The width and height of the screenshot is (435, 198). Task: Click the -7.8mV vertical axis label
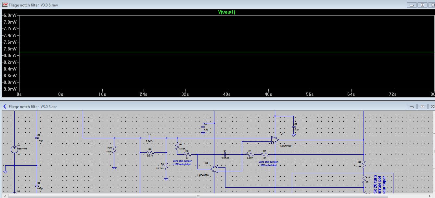pyautogui.click(x=10, y=49)
